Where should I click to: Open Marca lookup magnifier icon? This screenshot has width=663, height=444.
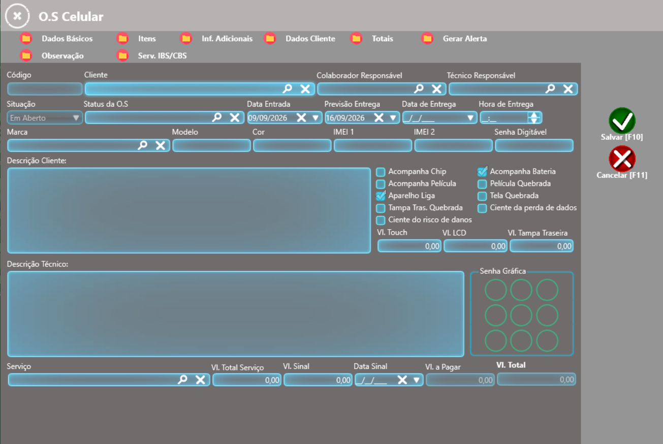pos(143,145)
